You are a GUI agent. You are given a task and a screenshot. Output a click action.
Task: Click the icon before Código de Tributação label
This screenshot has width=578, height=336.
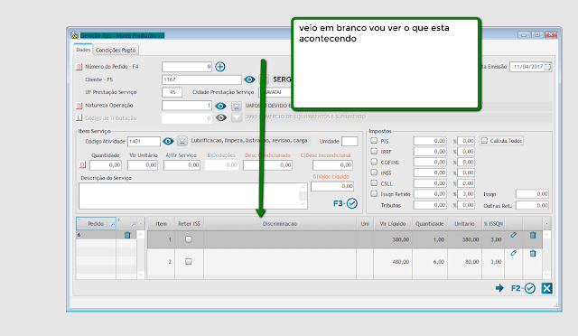[79, 117]
